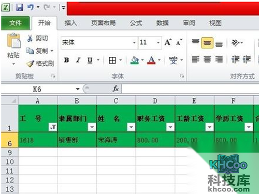Expand the borders dropdown arrow
Image resolution: width=259 pixels, height=194 pixels.
click(x=121, y=60)
